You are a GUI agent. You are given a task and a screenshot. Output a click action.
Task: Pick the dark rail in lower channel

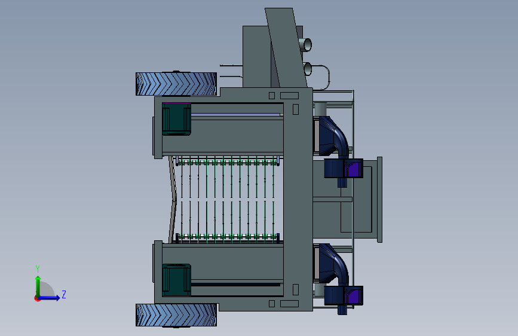pyautogui.click(x=235, y=285)
